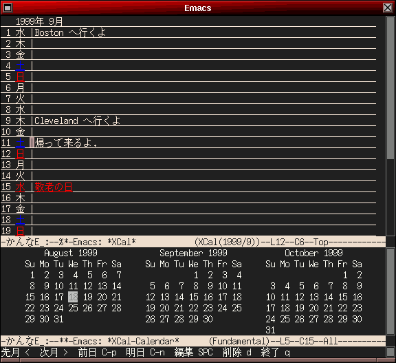Select the day 14 火 row
Viewport: 396px width, 363px height.
click(x=188, y=176)
